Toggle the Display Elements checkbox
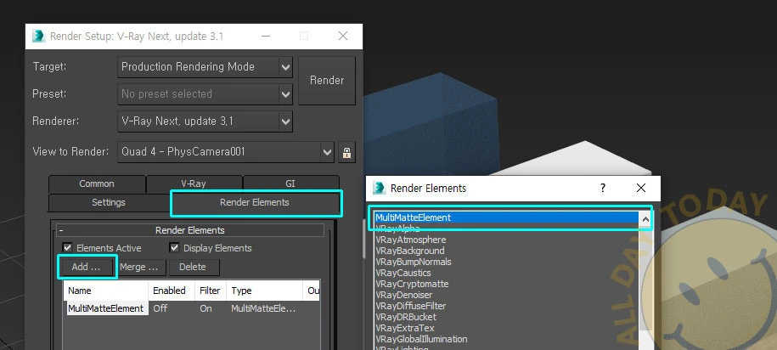 click(x=174, y=248)
